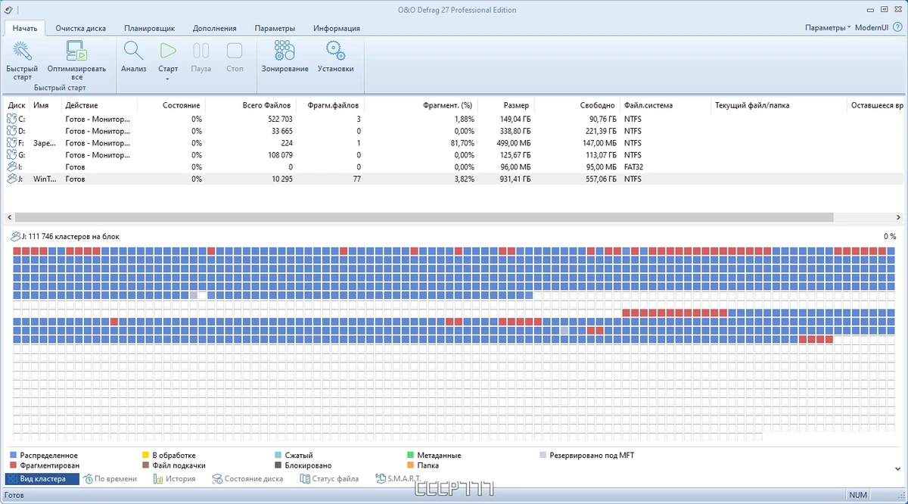This screenshot has height=504, width=908.
Task: Select the 77 fragmented files cell
Action: coord(356,179)
